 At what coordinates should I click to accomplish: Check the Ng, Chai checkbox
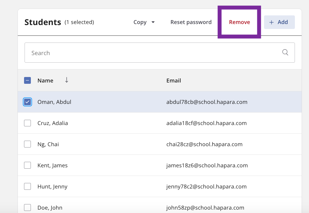point(27,144)
